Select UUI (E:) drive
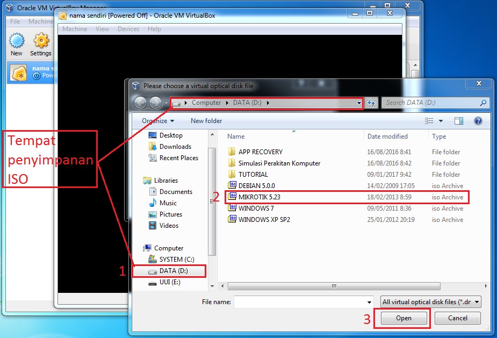497x338 pixels. point(170,282)
